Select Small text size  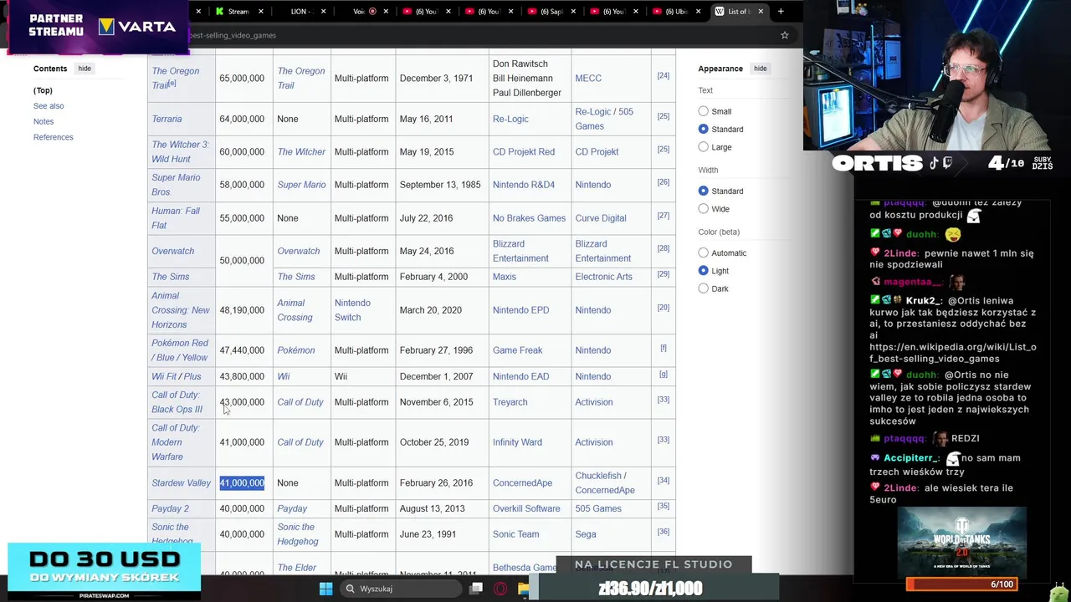(703, 111)
